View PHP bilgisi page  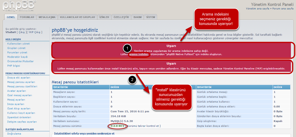click(14, 66)
